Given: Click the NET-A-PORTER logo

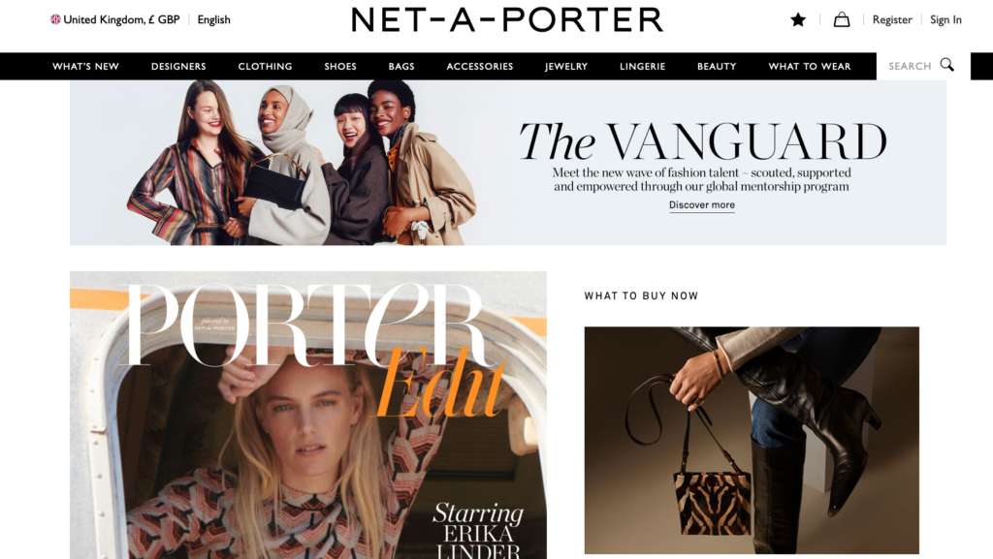Looking at the screenshot, I should pyautogui.click(x=507, y=19).
